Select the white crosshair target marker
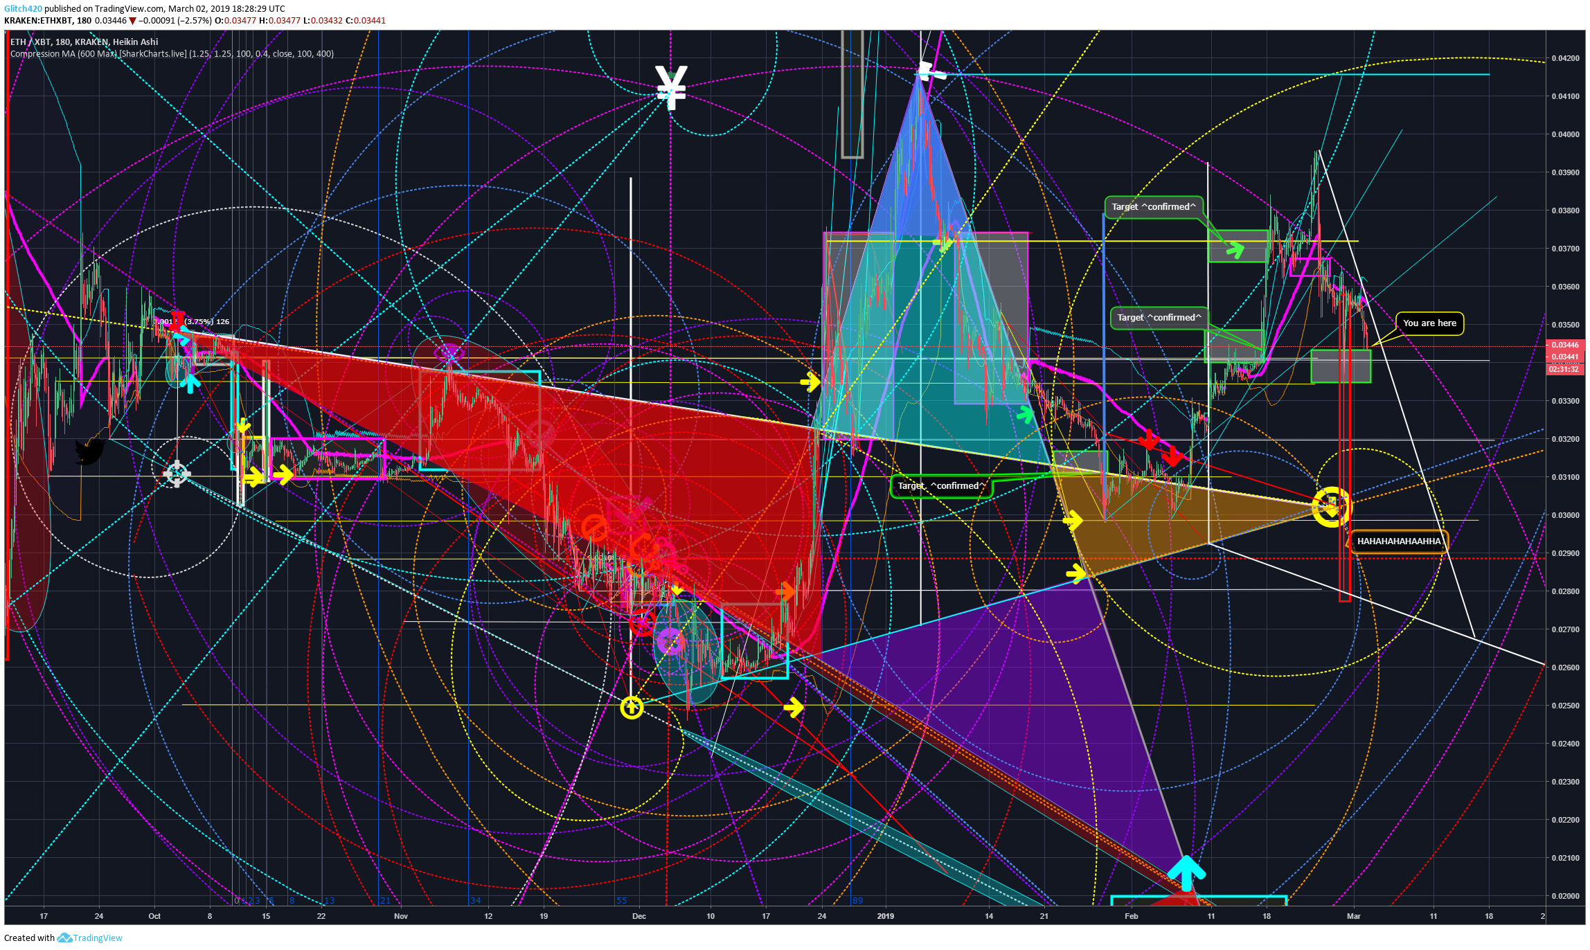Viewport: 1590px width, 950px height. [177, 474]
